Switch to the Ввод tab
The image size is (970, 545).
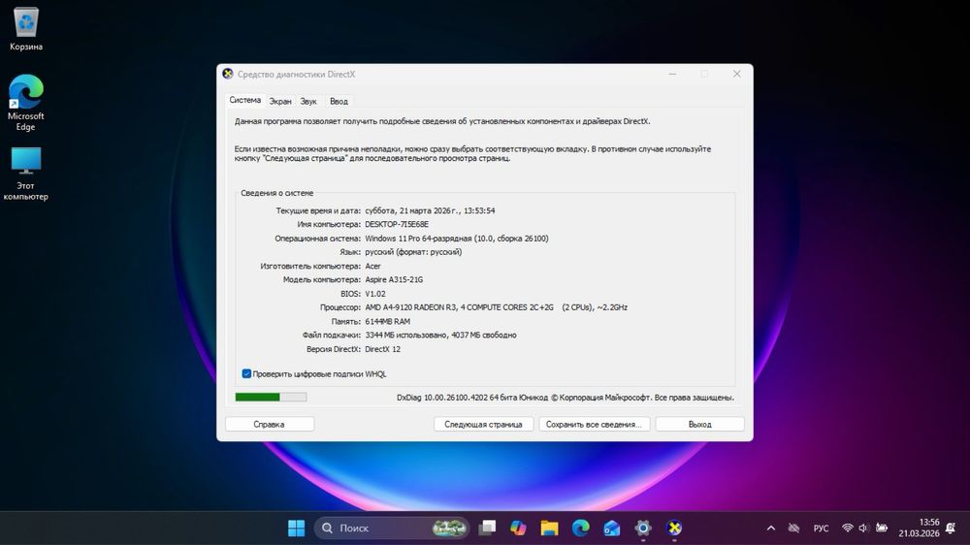pyautogui.click(x=339, y=102)
